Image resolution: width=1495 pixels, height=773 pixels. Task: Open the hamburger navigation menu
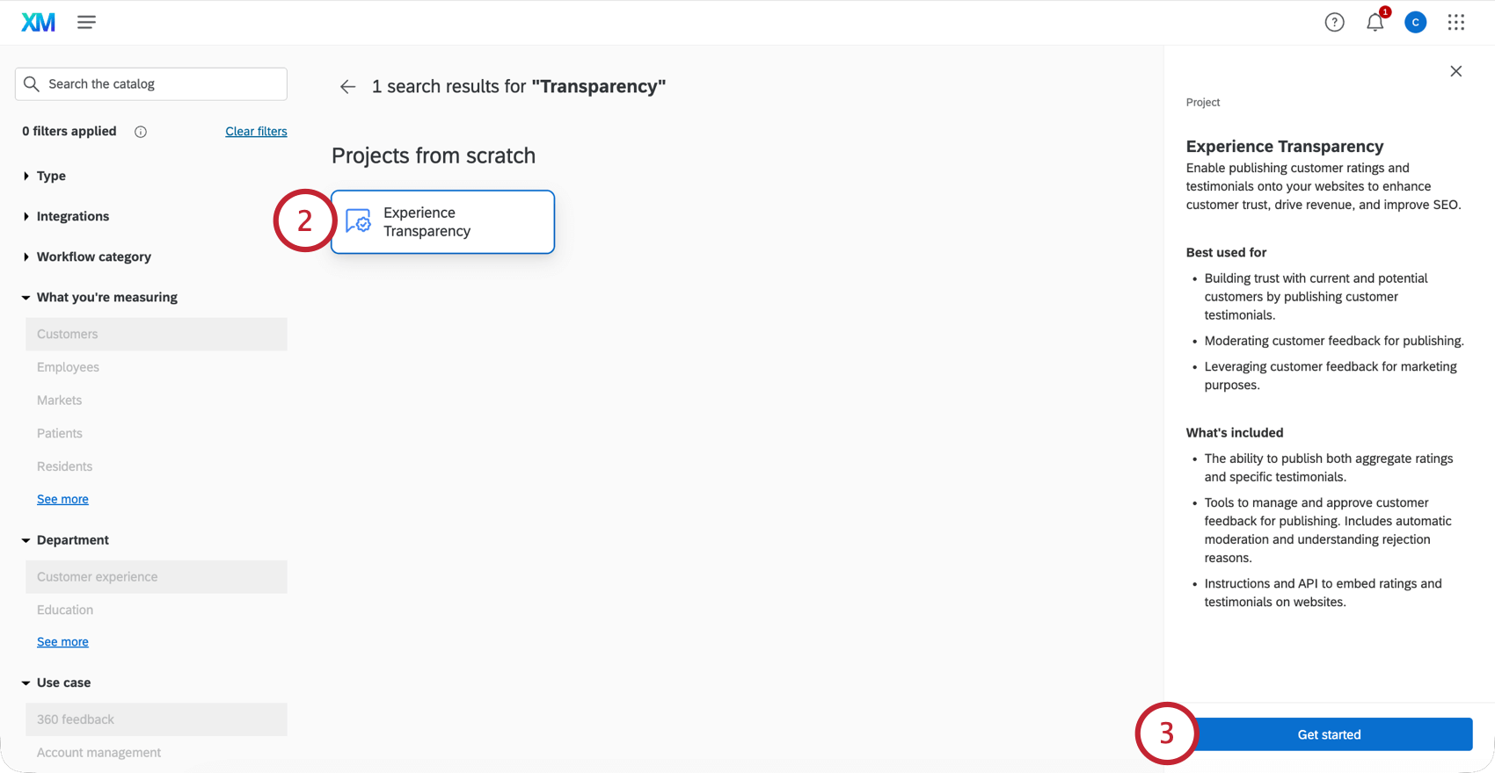[86, 22]
